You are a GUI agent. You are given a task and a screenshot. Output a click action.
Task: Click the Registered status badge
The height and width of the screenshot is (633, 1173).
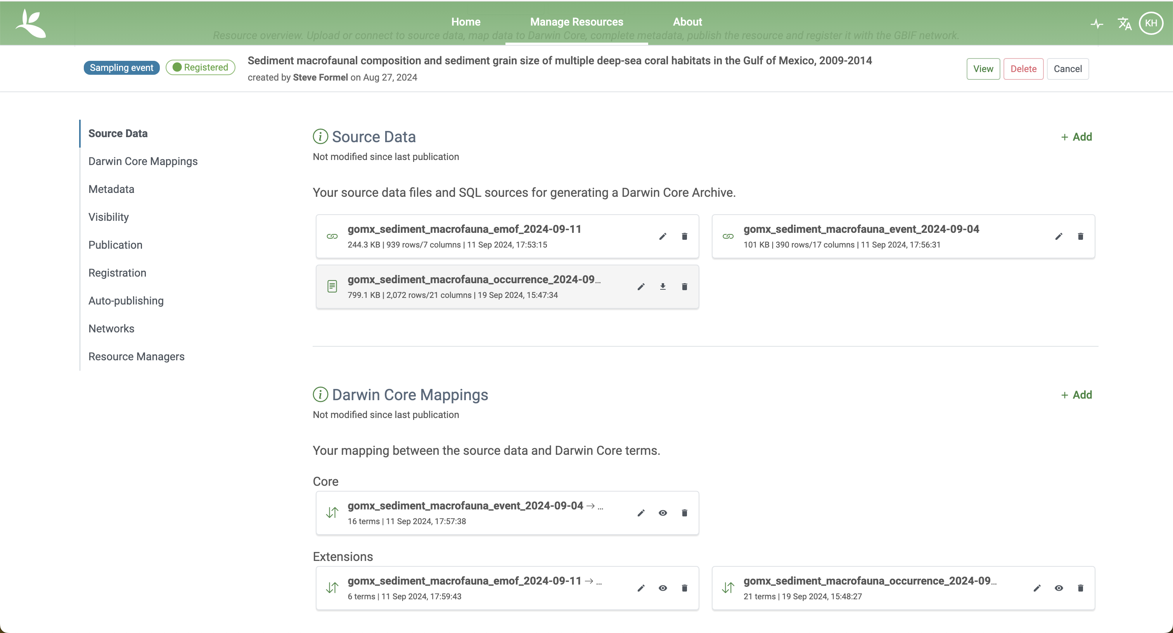pyautogui.click(x=201, y=67)
